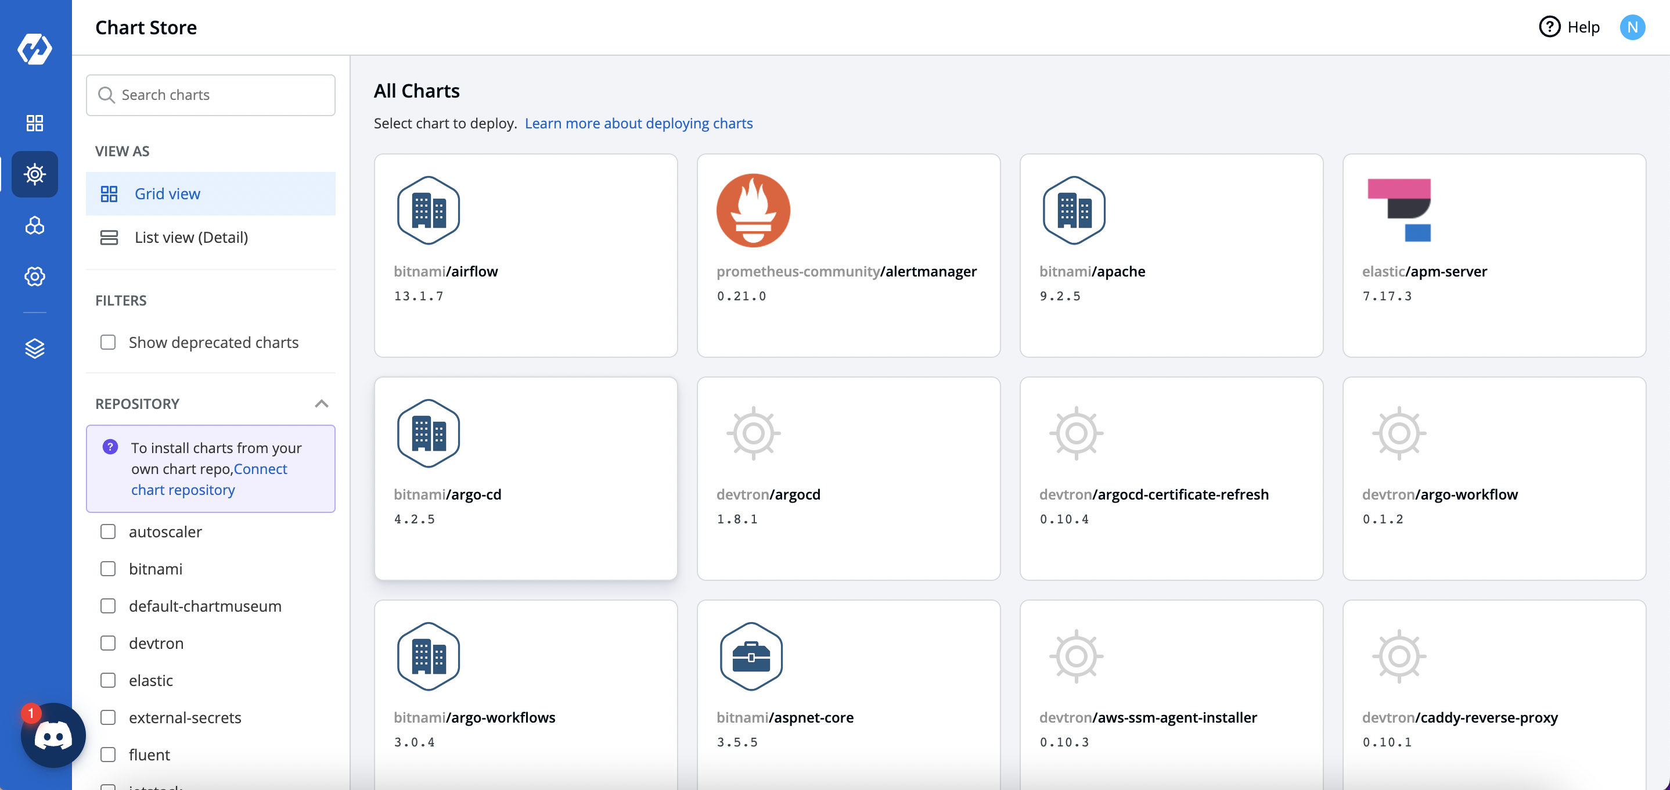Screen dimensions: 1670x790
Task: Check the bitnami repository filter
Action: [108, 569]
